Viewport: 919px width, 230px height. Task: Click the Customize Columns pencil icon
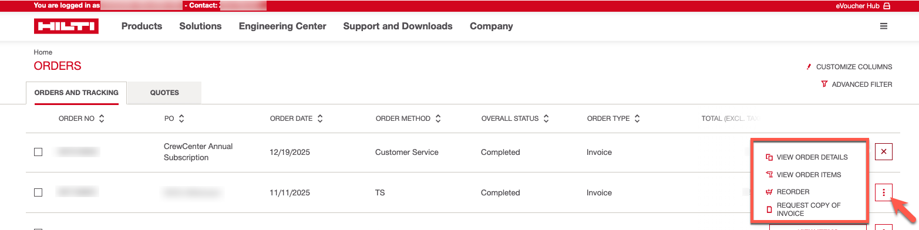pyautogui.click(x=809, y=67)
